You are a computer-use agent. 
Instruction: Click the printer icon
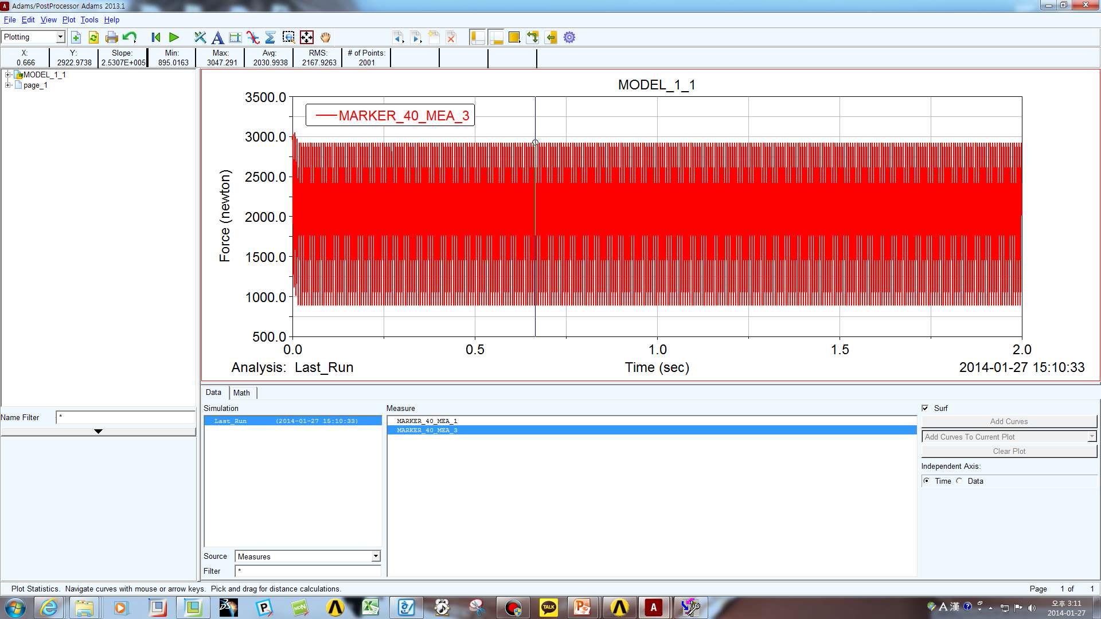pyautogui.click(x=112, y=38)
